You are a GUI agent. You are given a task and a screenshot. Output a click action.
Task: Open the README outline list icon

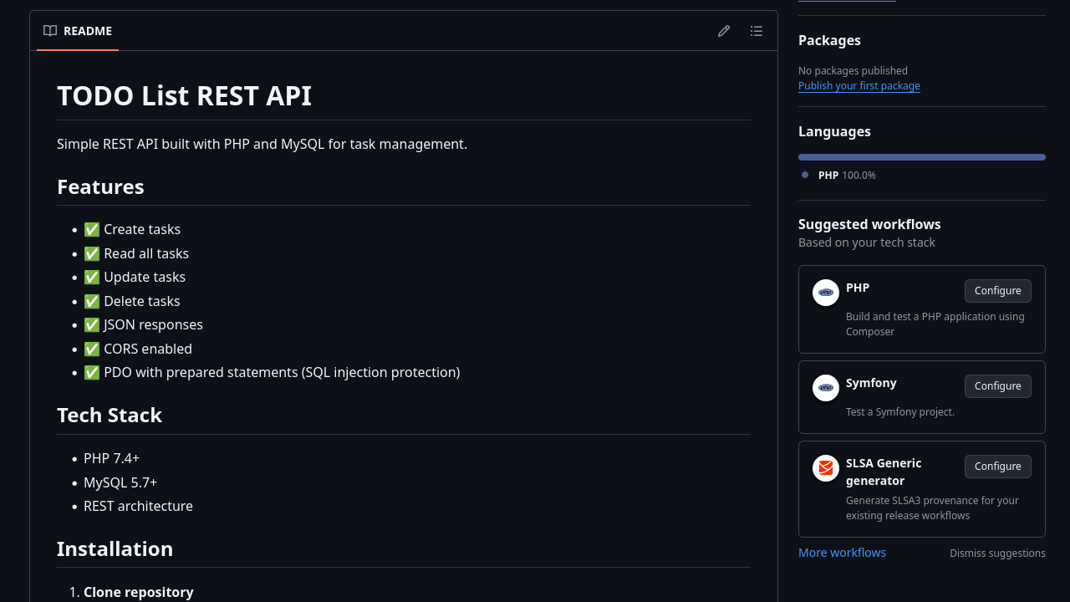click(x=757, y=31)
